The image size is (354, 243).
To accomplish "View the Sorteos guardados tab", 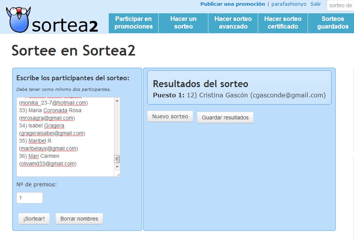I will 332,23.
